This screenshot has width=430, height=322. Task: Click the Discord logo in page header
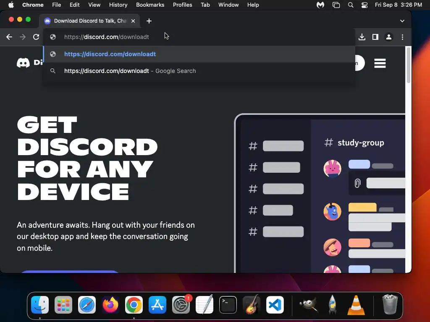[29, 63]
